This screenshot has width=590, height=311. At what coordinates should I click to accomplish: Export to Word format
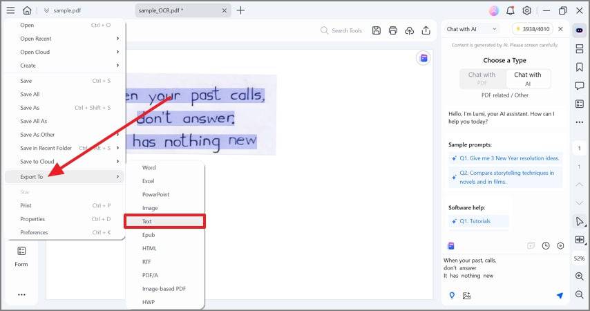(x=165, y=168)
